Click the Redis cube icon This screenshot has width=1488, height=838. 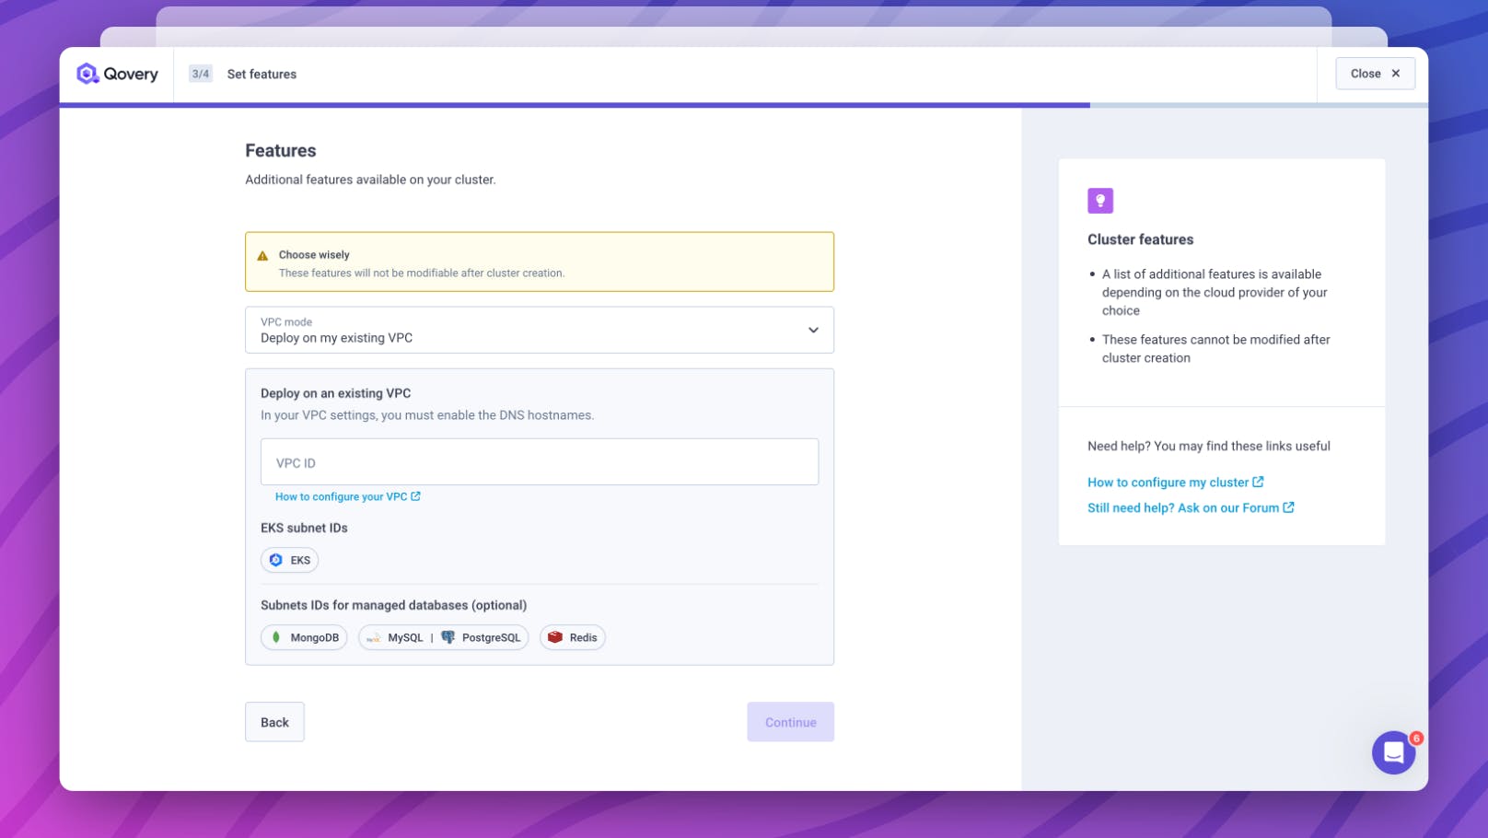555,637
